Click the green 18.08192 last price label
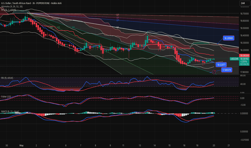 [244, 59]
